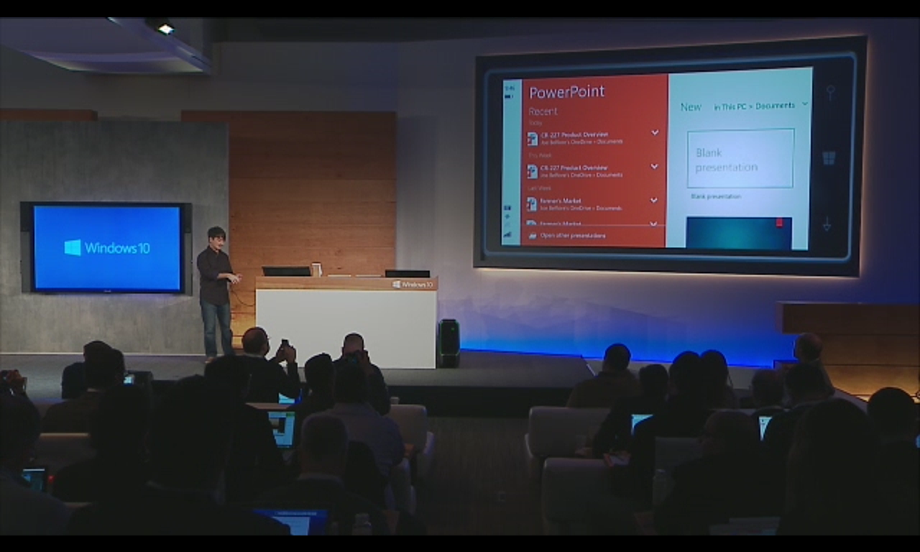Tap the back arrow key on the phone bezel
Screen dimensions: 920x552
(827, 224)
